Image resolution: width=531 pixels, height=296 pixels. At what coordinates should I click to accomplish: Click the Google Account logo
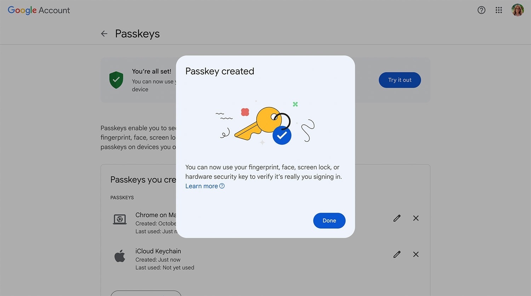point(39,10)
